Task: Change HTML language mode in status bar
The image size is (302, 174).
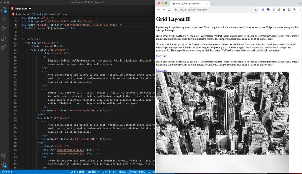Action: tap(122, 172)
